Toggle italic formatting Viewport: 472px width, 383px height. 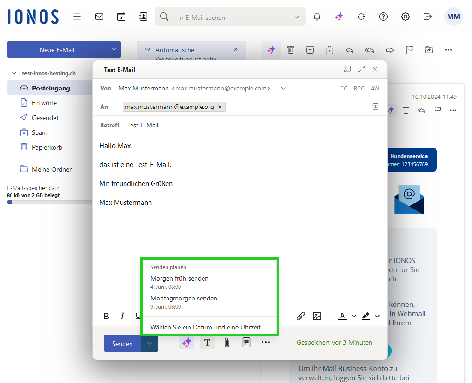point(122,316)
